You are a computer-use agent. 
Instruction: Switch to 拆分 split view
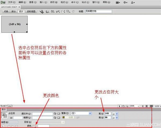coord(13,12)
